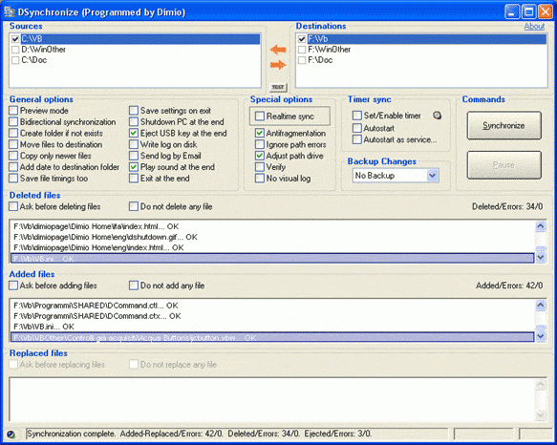Click the small TEST button
This screenshot has width=557, height=445.
click(278, 87)
